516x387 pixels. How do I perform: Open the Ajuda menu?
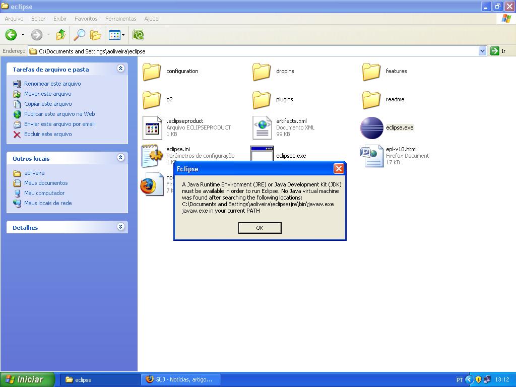(151, 19)
